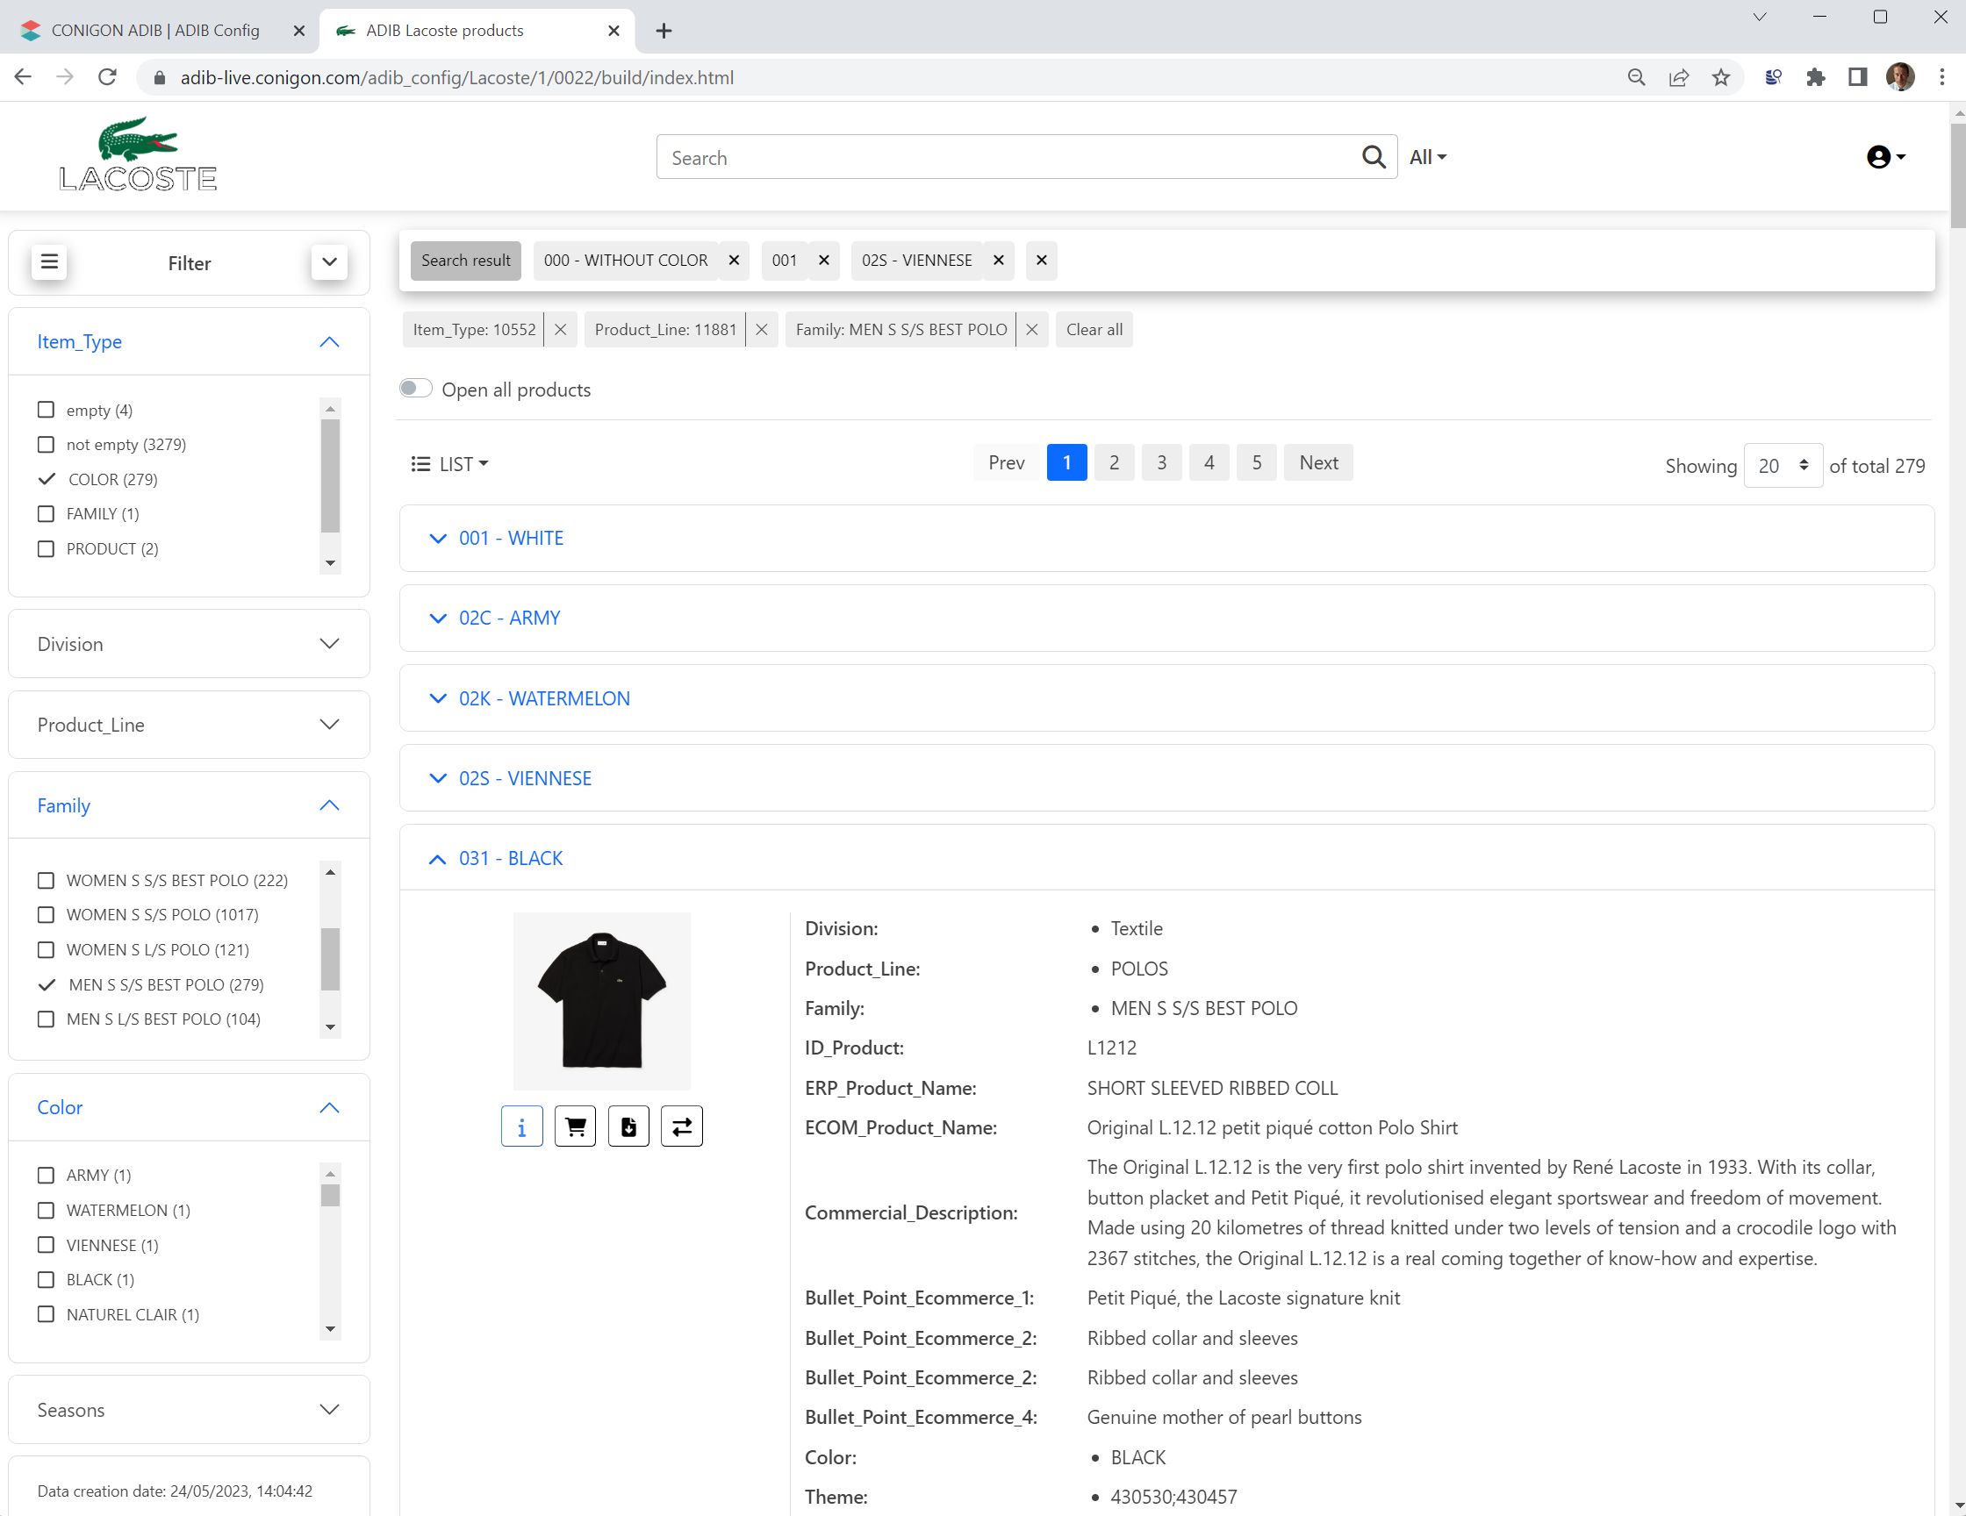The image size is (1966, 1516).
Task: Remove the Family: MEN S S/S BEST POLO filter
Action: pos(1031,330)
